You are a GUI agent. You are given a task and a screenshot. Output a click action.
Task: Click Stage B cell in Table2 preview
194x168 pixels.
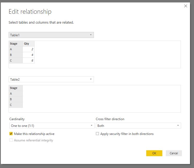pos(16,99)
